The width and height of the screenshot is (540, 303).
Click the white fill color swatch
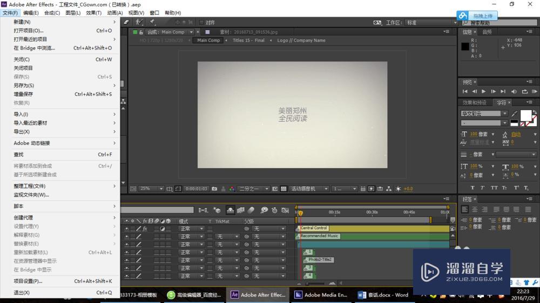click(525, 115)
